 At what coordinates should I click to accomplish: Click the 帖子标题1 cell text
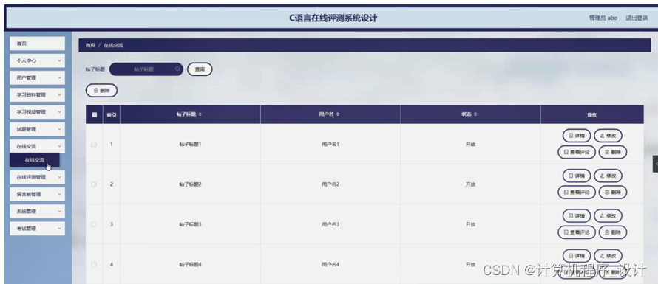pos(190,144)
